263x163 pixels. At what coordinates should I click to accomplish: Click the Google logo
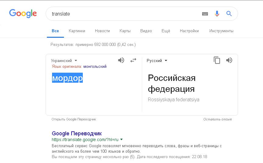23,13
